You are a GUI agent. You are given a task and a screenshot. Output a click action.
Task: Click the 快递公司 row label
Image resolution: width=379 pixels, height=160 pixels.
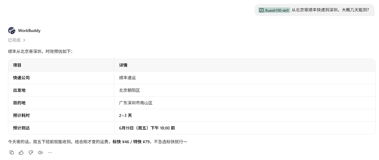(21, 78)
